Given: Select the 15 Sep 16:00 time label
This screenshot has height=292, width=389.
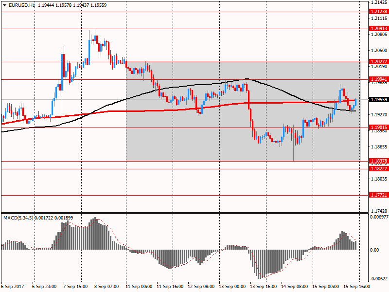Looking at the screenshot, I should [x=357, y=287].
